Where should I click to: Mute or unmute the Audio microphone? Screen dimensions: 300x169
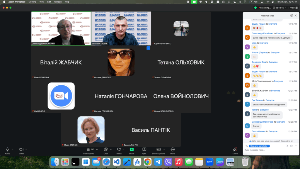(7, 150)
